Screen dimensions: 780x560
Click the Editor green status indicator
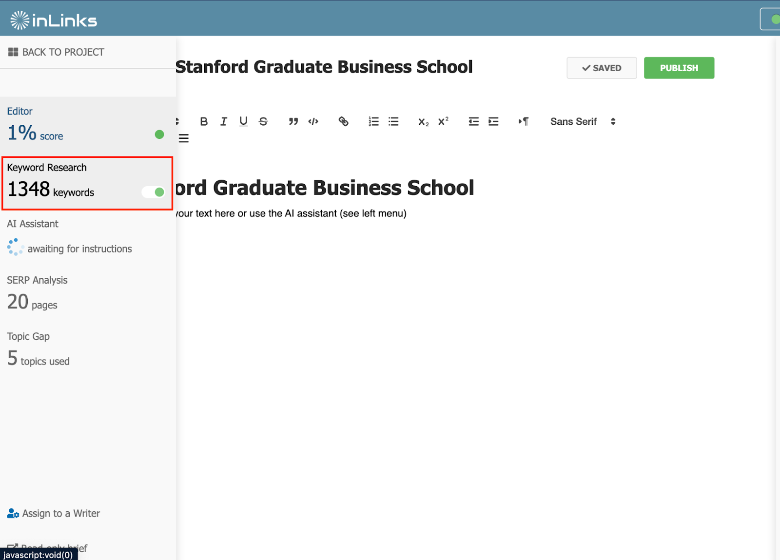(x=159, y=135)
